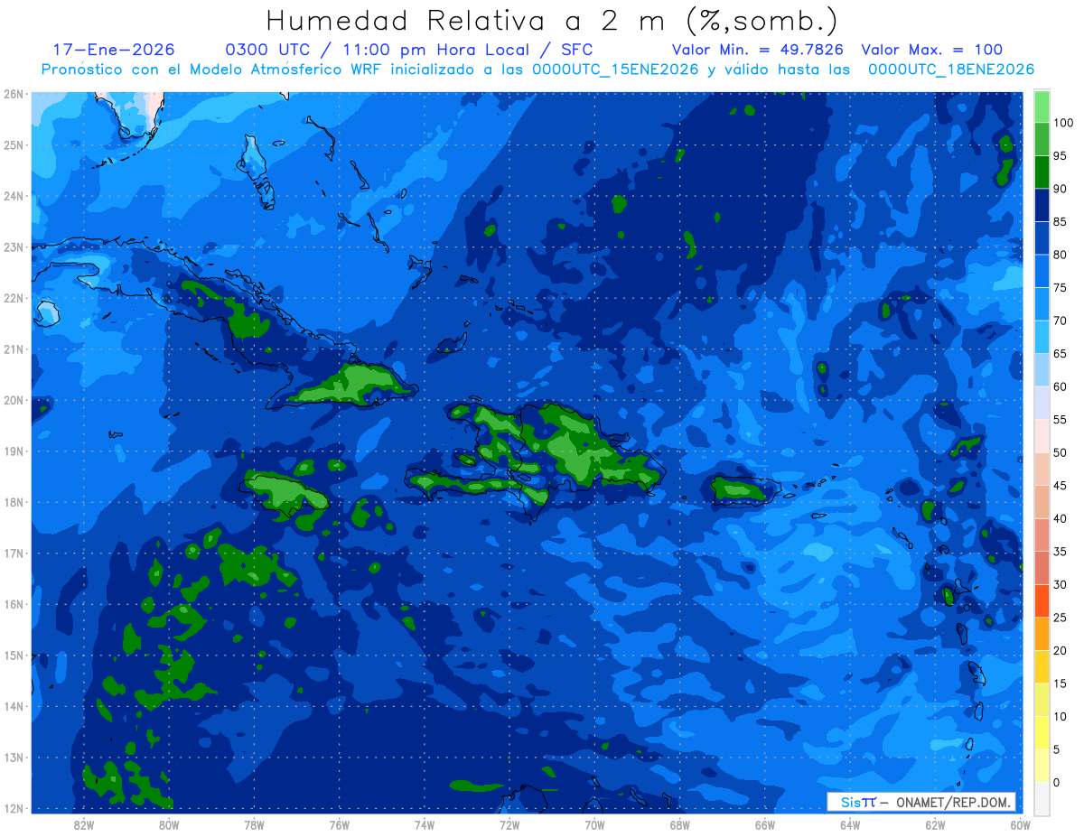Pick the legend swatch between 70 and 75
The width and height of the screenshot is (1084, 837).
[x=1041, y=304]
